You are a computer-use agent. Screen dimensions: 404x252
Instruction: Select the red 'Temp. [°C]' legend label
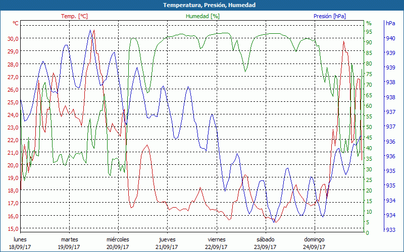pyautogui.click(x=74, y=16)
